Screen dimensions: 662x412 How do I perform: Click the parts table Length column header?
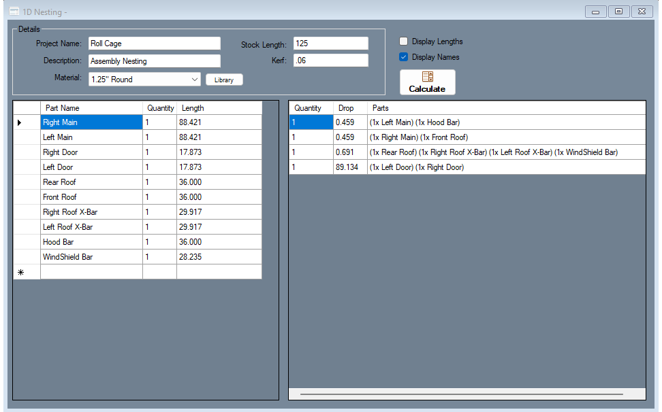[219, 108]
